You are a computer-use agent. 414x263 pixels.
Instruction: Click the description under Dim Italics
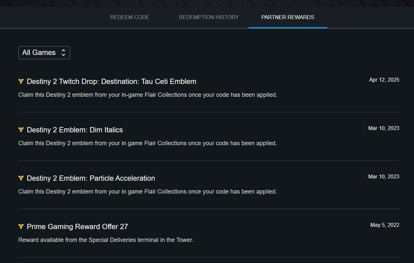pos(147,143)
